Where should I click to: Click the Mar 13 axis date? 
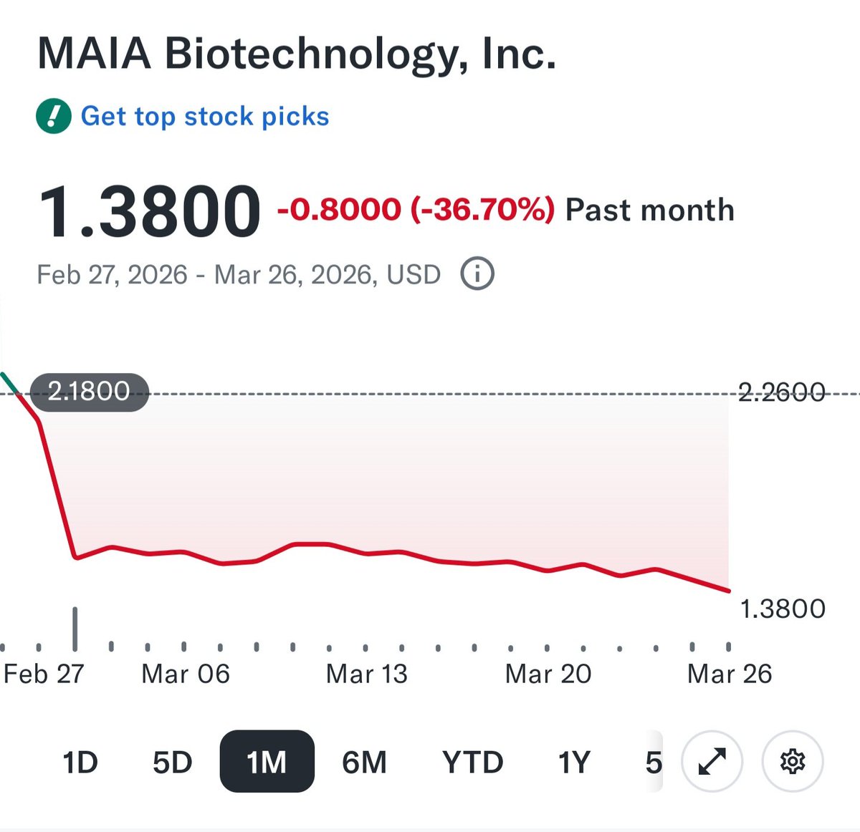[366, 674]
